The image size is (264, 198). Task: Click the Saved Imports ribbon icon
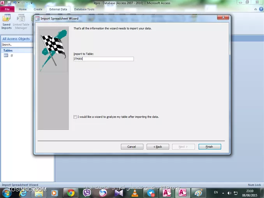(6, 22)
